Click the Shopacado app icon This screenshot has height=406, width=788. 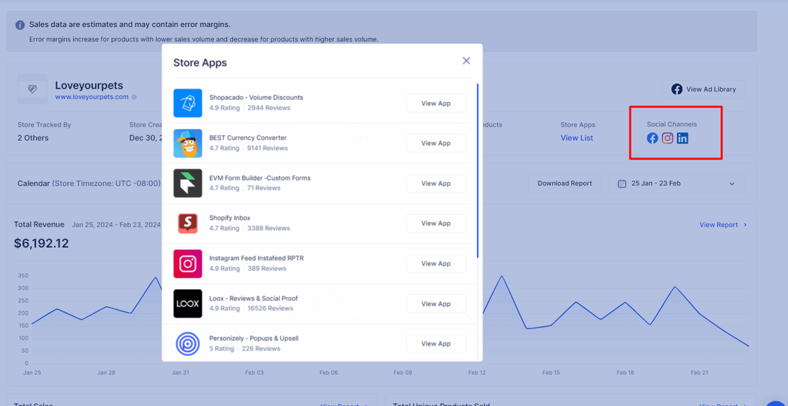(188, 103)
